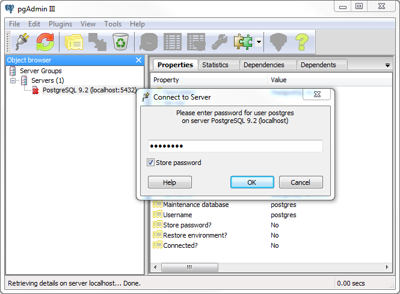Open the tab list dropdown arrow
The width and height of the screenshot is (400, 294).
387,65
